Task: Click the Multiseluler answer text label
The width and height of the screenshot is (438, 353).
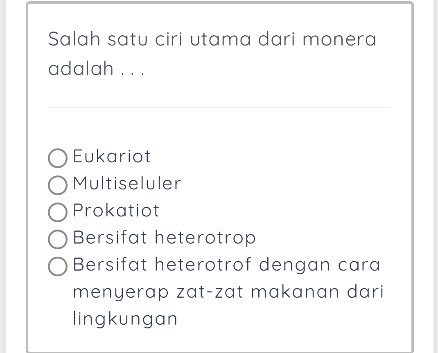Action: (x=127, y=184)
